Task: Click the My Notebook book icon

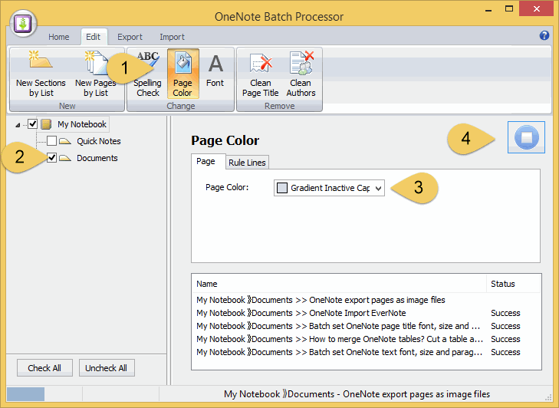Action: (46, 124)
